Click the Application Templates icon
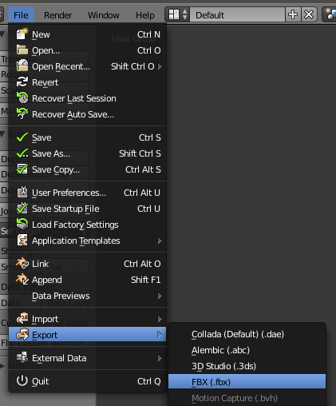Viewport: 336px width, 406px height. pos(22,241)
